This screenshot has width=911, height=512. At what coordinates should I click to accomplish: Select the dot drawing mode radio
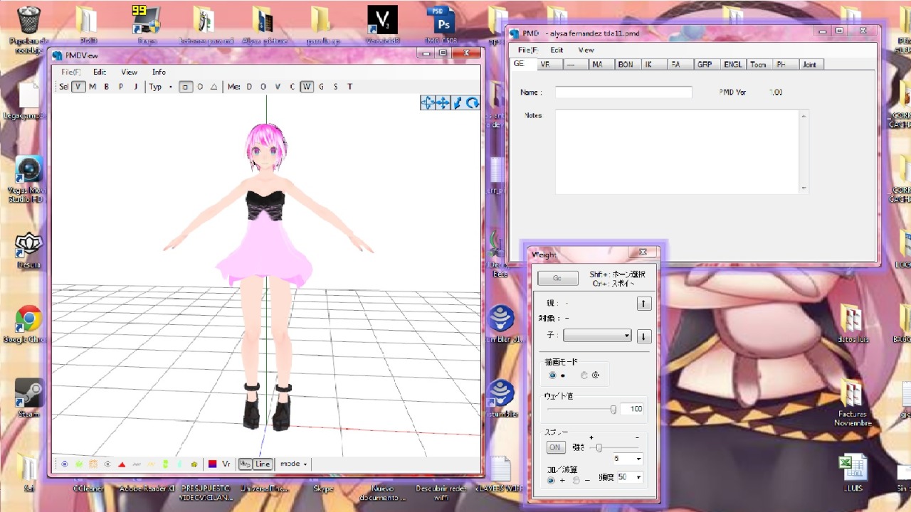pyautogui.click(x=552, y=375)
